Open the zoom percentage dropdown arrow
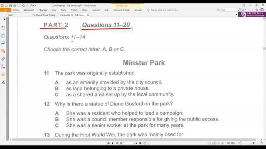The width and height of the screenshot is (266, 149). point(238,143)
